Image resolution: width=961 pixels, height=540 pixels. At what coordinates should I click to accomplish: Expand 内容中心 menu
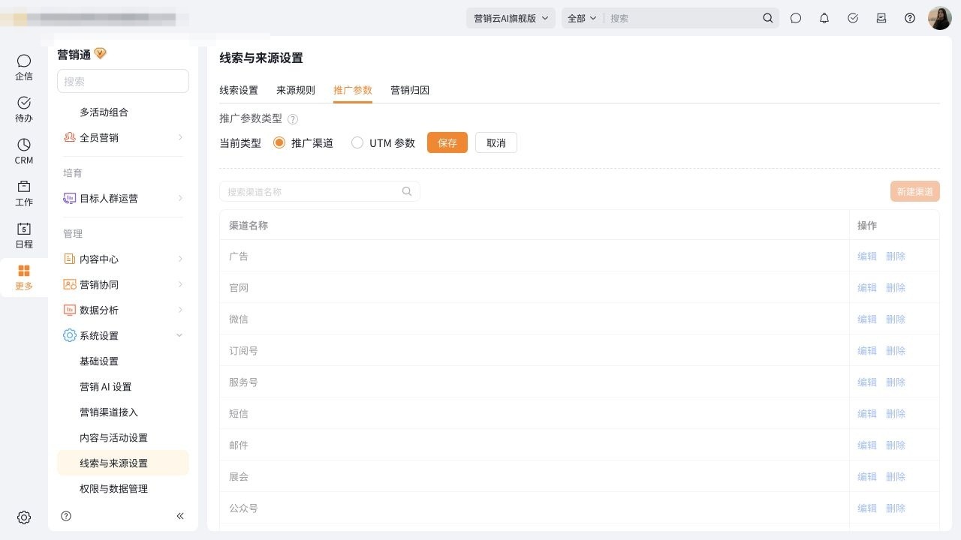(123, 259)
